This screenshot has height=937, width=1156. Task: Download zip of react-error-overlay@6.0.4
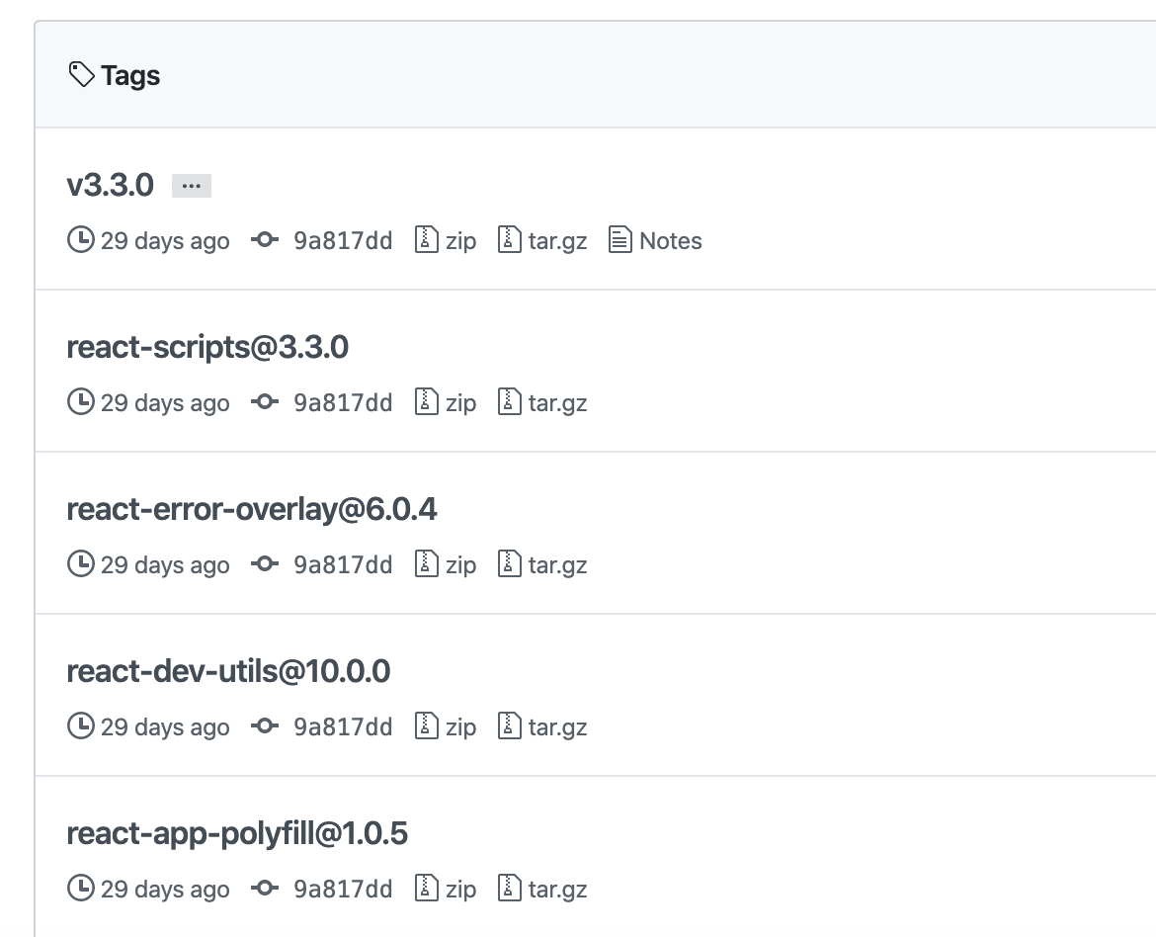pos(460,566)
